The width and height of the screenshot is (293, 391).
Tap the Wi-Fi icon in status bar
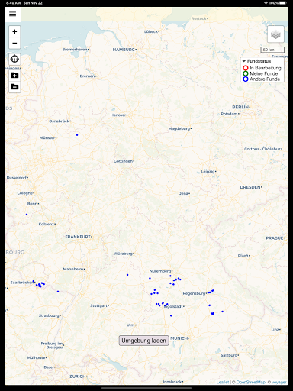[x=266, y=3]
